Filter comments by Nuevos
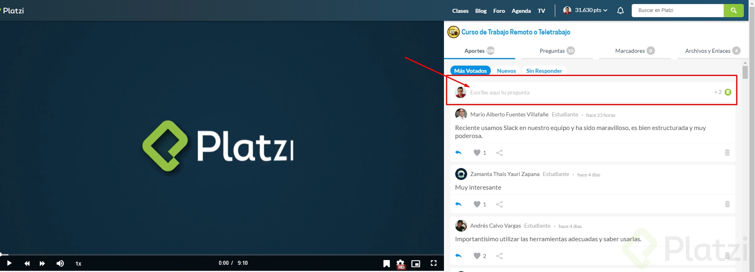 point(506,71)
